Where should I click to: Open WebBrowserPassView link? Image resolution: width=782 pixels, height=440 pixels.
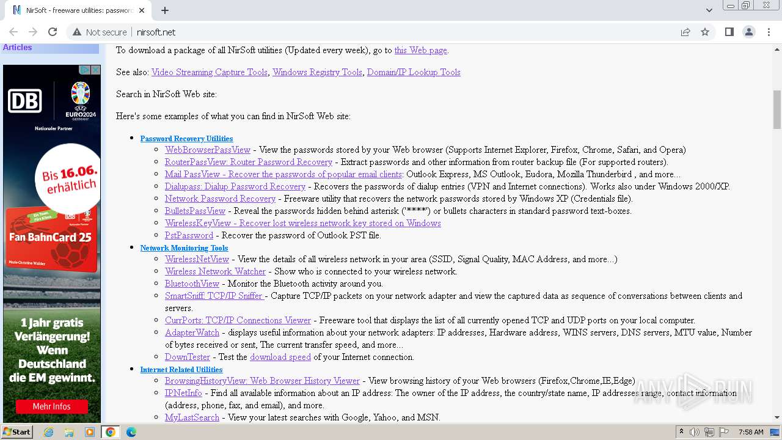coord(208,150)
